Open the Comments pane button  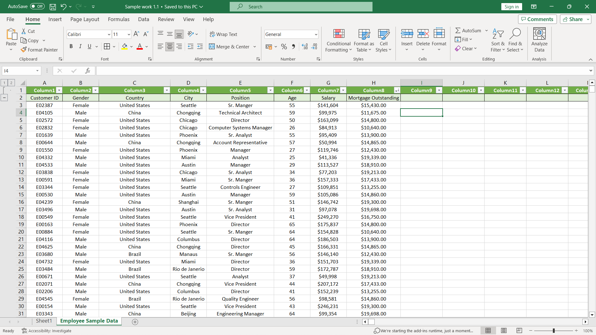(x=537, y=19)
